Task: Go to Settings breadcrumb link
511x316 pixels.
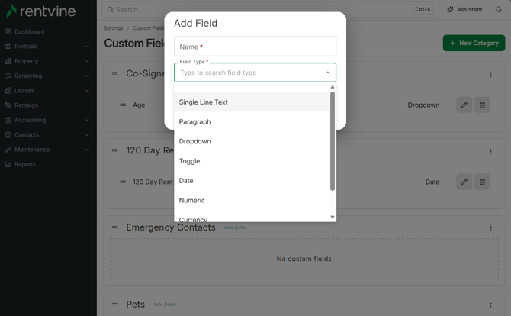Action: pos(114,28)
